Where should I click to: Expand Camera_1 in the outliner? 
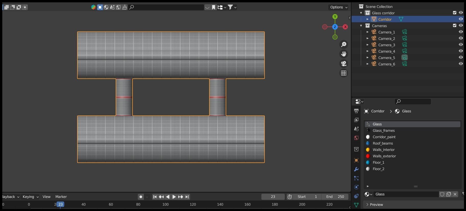367,32
